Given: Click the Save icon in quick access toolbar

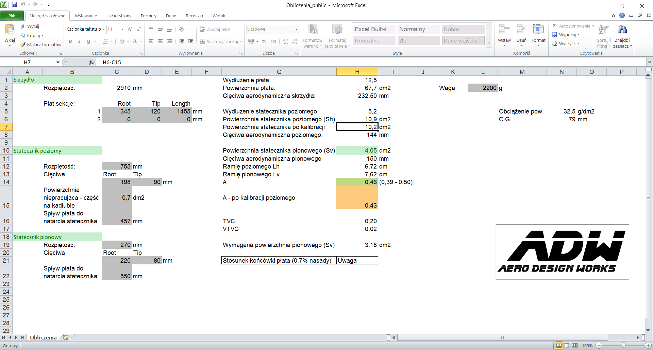Looking at the screenshot, I should click(x=14, y=5).
